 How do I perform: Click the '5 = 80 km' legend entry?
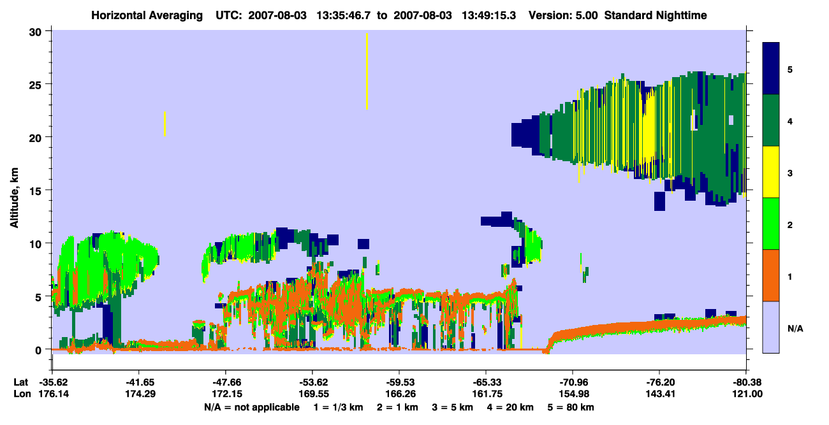(571, 407)
